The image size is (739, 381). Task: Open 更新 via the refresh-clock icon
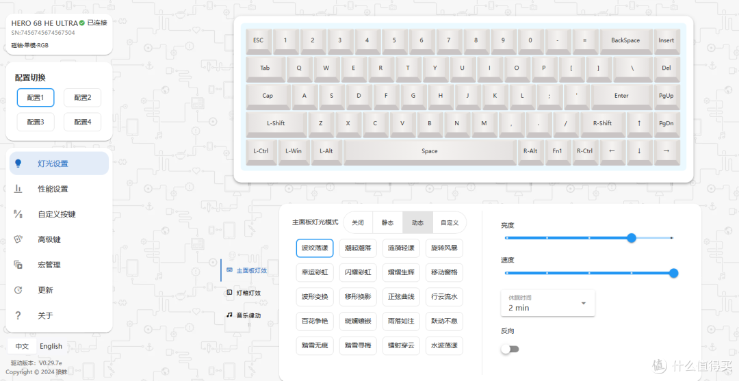click(x=18, y=290)
